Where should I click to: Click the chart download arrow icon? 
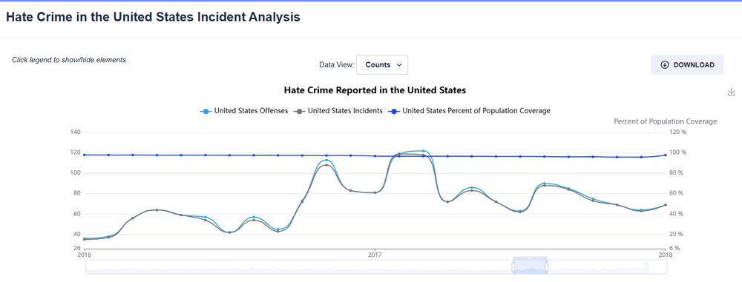tap(731, 92)
